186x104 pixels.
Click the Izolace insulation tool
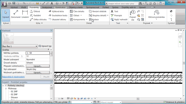94,19
